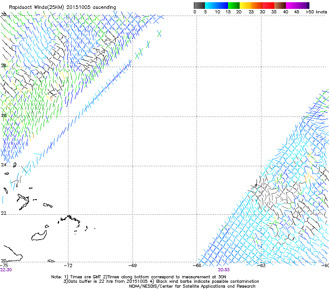
Task: Click the longitude axis label '-75'
Action: click(4, 265)
